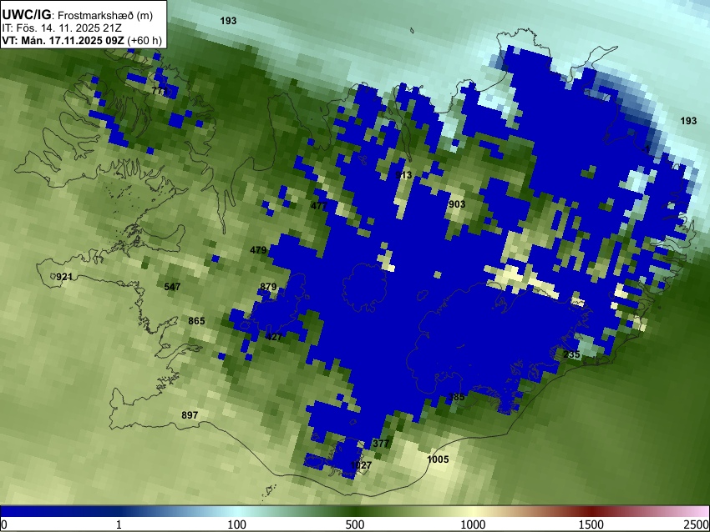The width and height of the screenshot is (710, 532).
Task: Select the VT: Mán. 17.11.2025 09Z text
Action: [63, 40]
